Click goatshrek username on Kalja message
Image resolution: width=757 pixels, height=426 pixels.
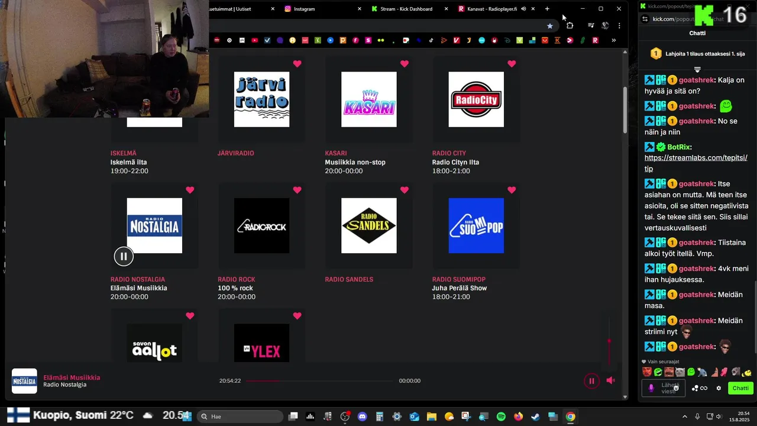pos(696,80)
